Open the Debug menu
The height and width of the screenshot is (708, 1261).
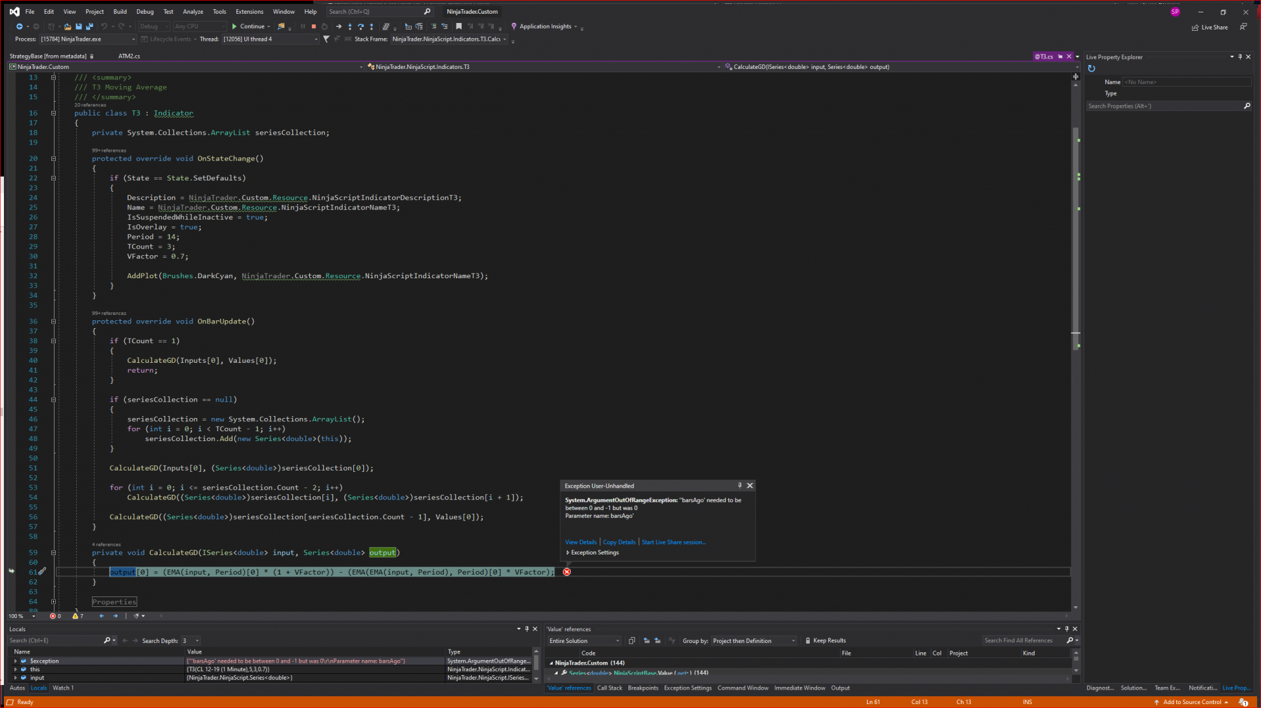tap(145, 12)
